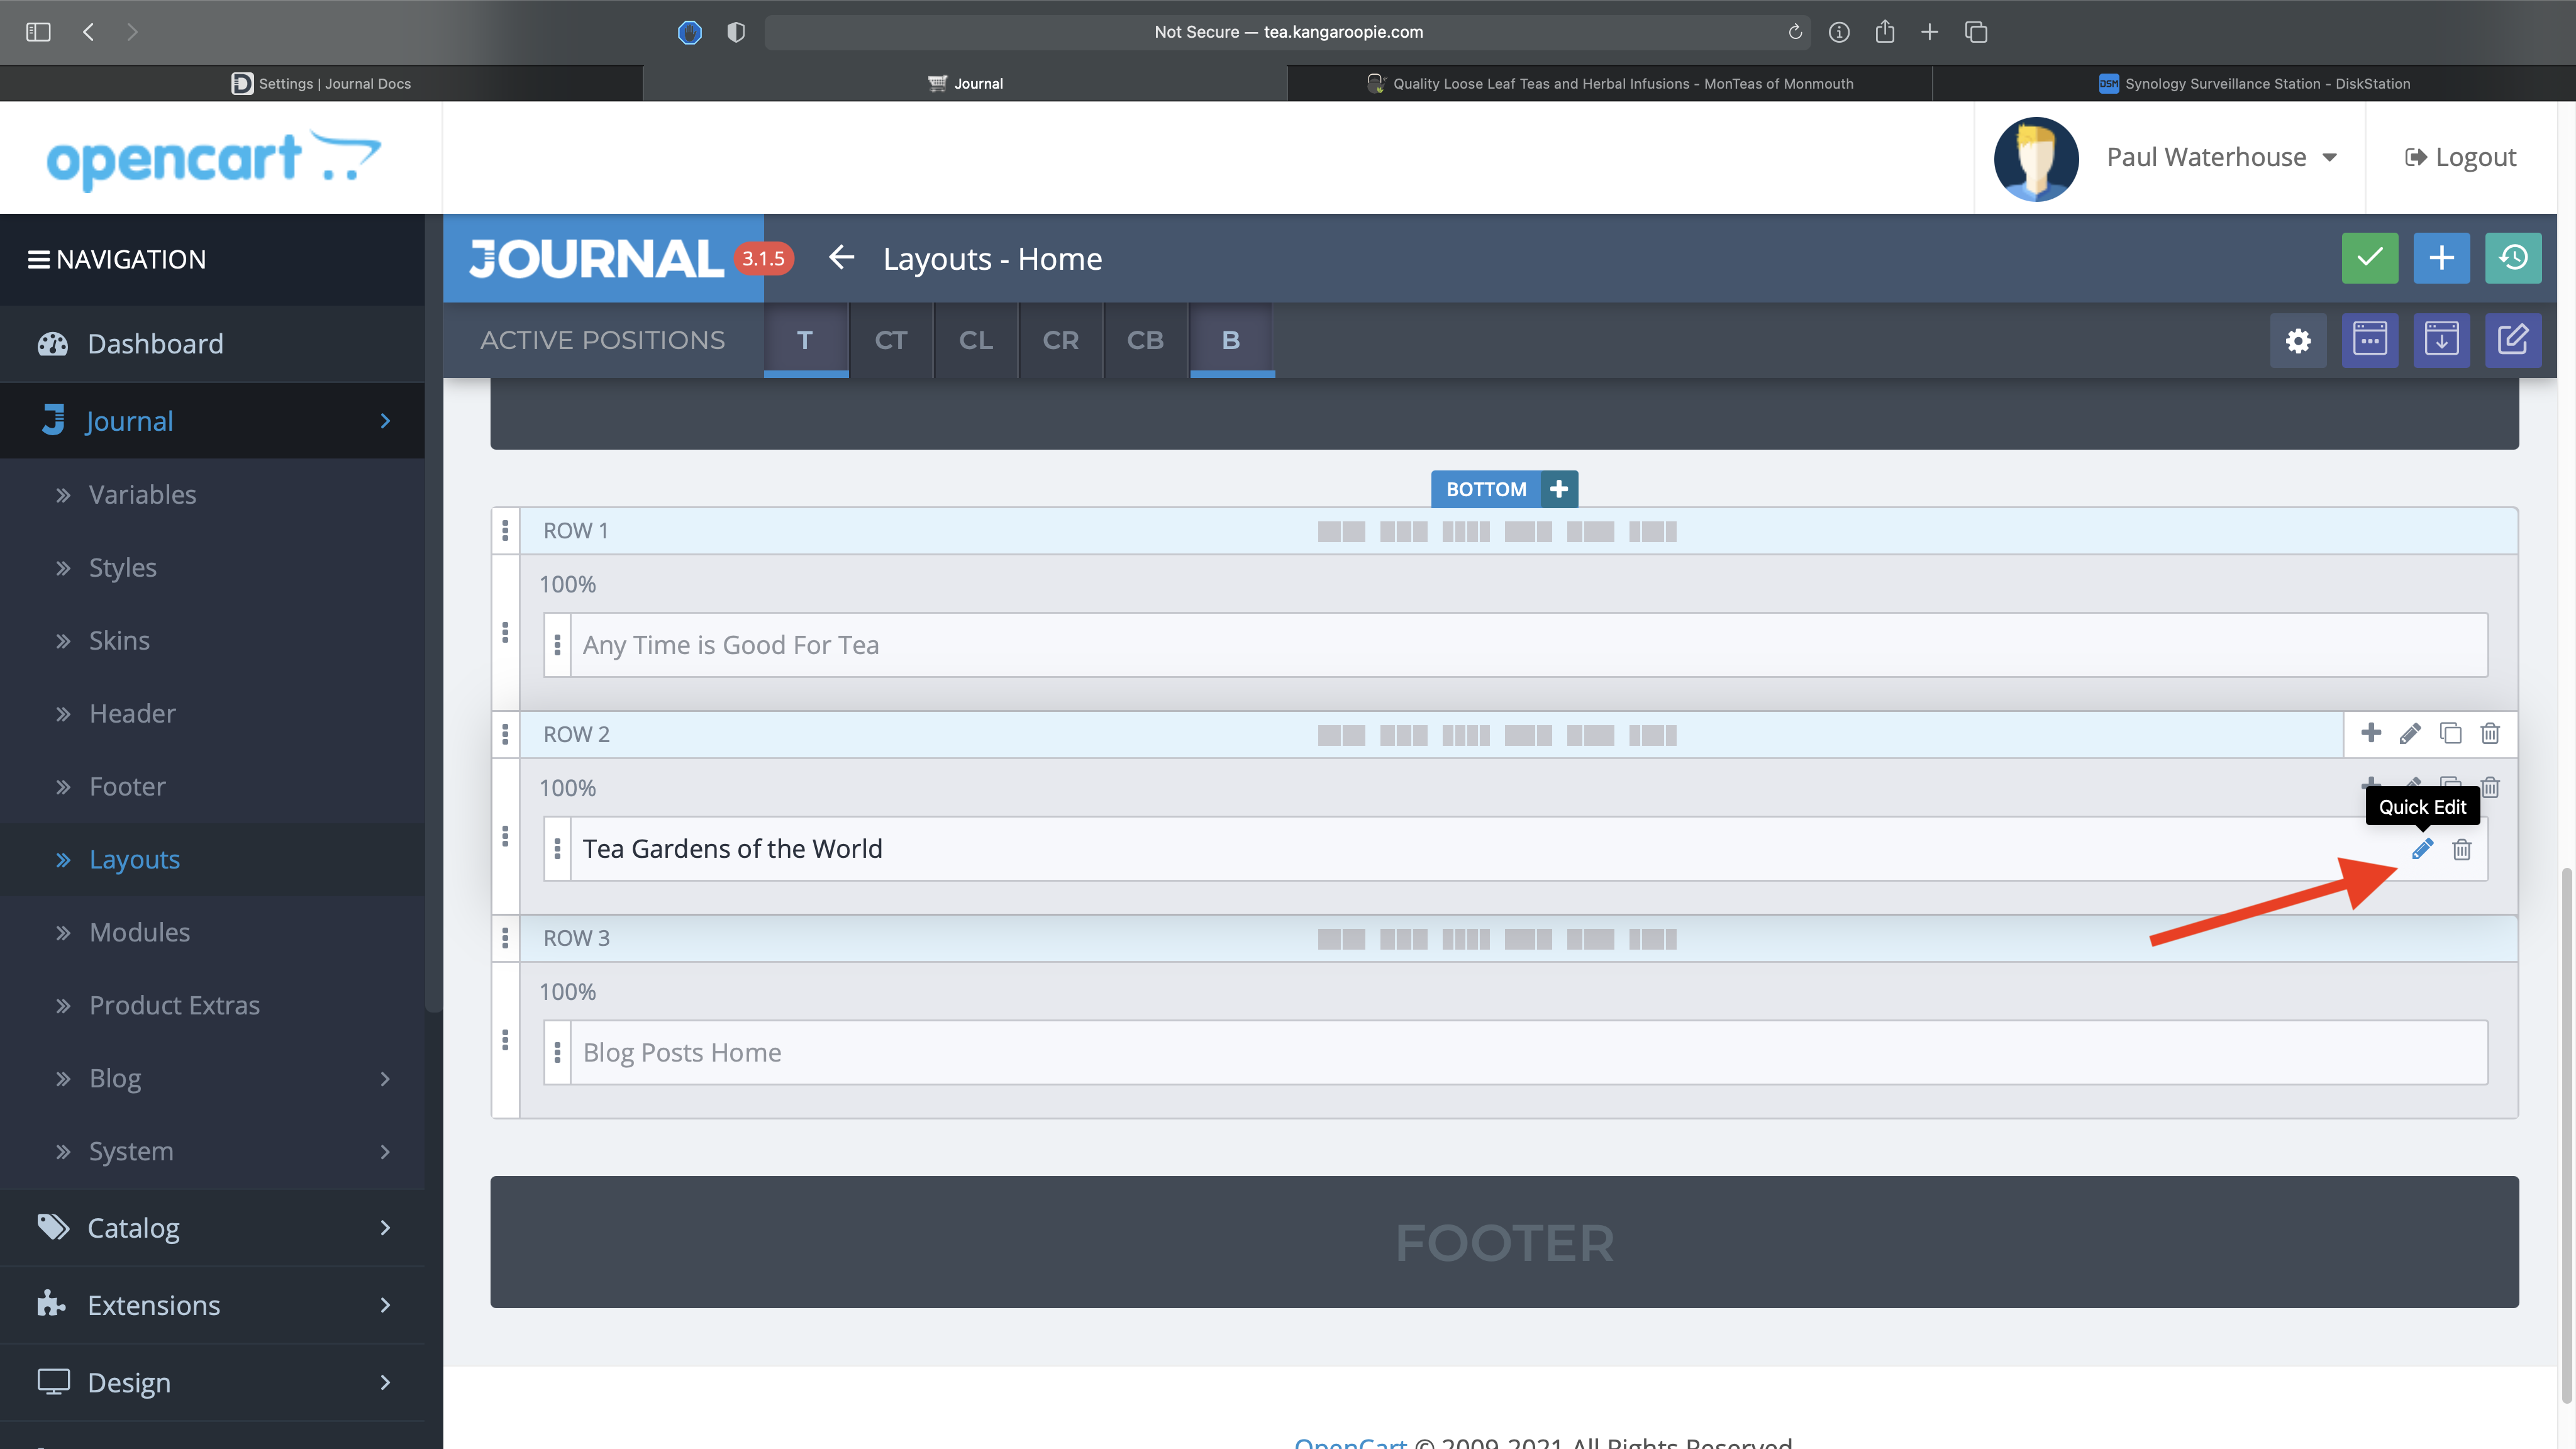Image resolution: width=2576 pixels, height=1449 pixels.
Task: Toggle the T active position
Action: [805, 340]
